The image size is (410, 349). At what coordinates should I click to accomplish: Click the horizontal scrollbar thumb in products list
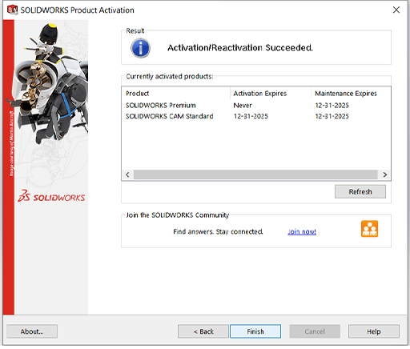pyautogui.click(x=255, y=174)
